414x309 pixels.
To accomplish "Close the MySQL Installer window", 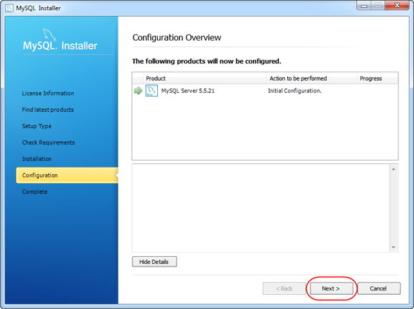I will pyautogui.click(x=397, y=6).
